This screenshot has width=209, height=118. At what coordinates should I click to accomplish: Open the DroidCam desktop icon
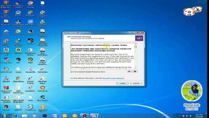(x=18, y=32)
